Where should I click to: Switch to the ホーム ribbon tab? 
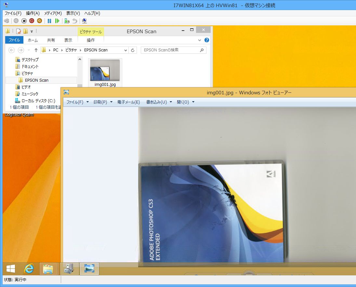(33, 40)
